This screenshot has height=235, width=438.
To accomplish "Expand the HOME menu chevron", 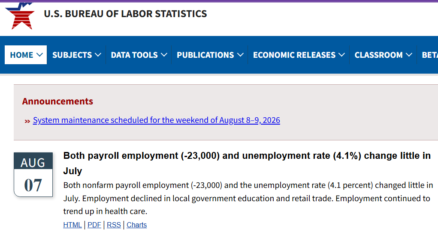I will [39, 55].
